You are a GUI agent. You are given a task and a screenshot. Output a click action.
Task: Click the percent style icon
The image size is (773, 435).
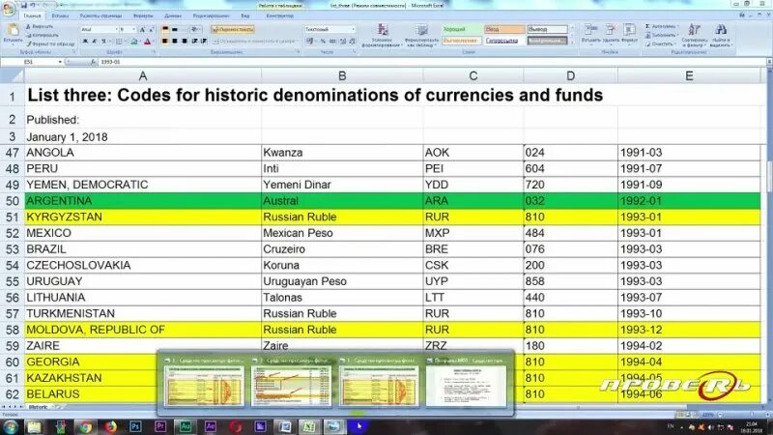(323, 42)
